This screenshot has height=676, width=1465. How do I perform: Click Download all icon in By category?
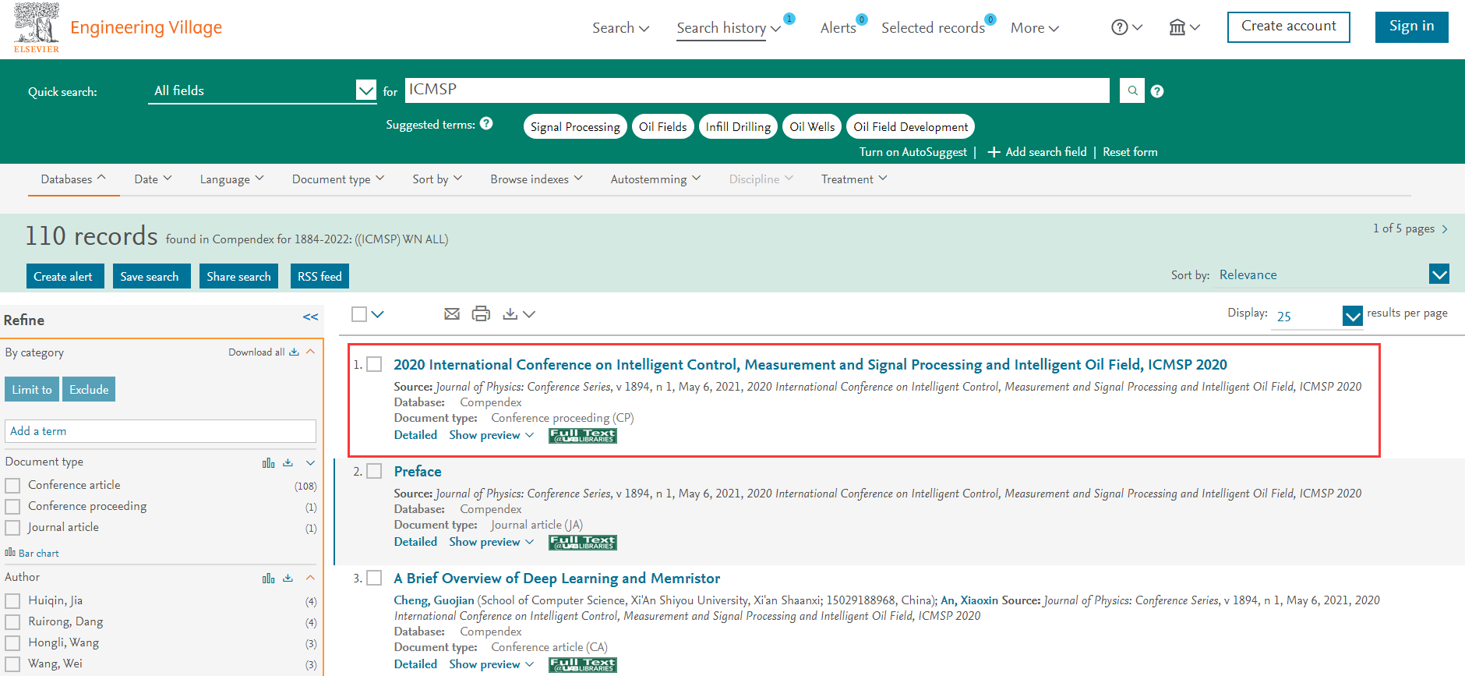(294, 352)
